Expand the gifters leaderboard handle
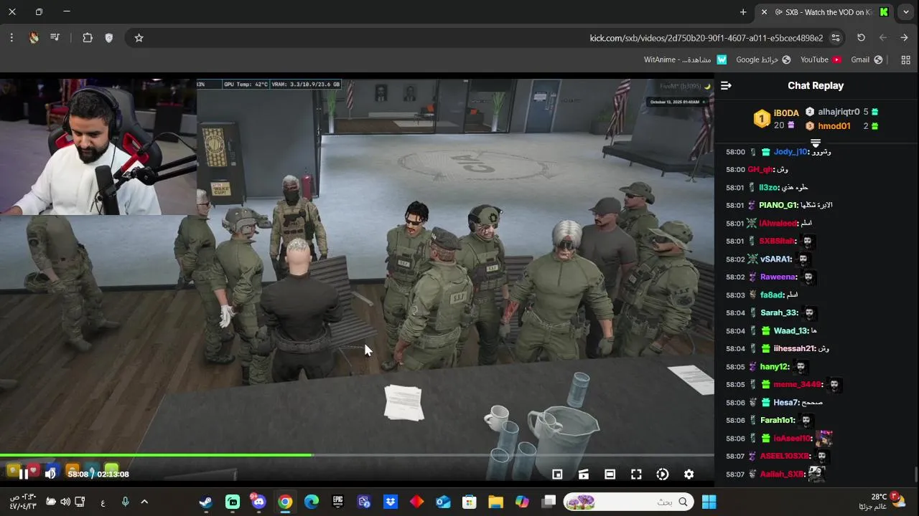919x516 pixels. [816, 143]
